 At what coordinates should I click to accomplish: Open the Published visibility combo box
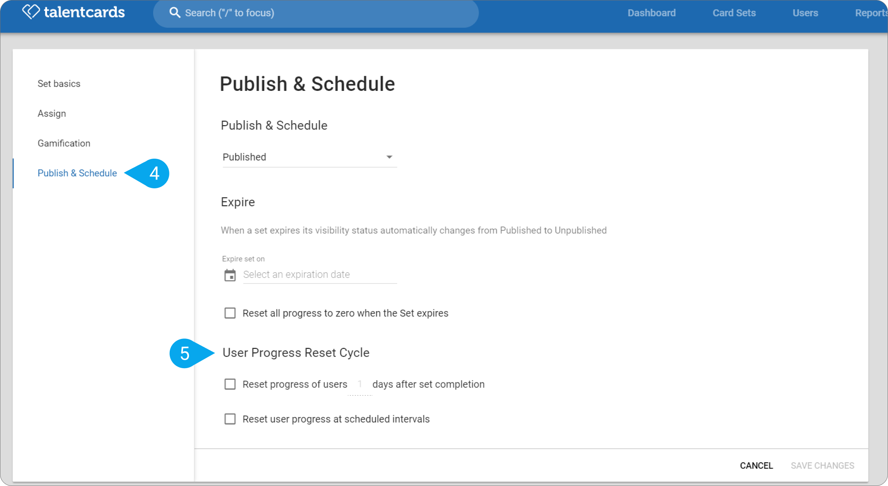309,157
